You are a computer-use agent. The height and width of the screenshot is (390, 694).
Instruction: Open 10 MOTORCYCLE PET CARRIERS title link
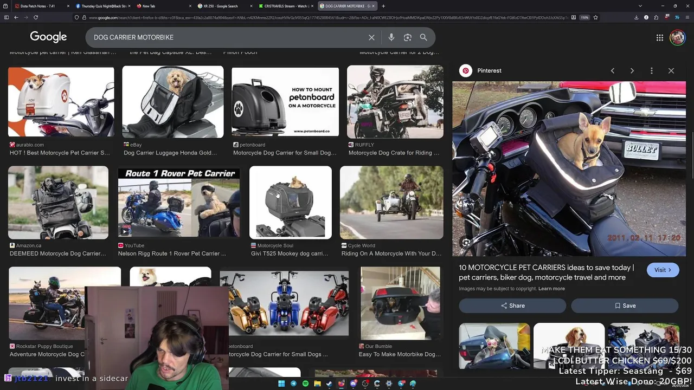click(x=546, y=272)
